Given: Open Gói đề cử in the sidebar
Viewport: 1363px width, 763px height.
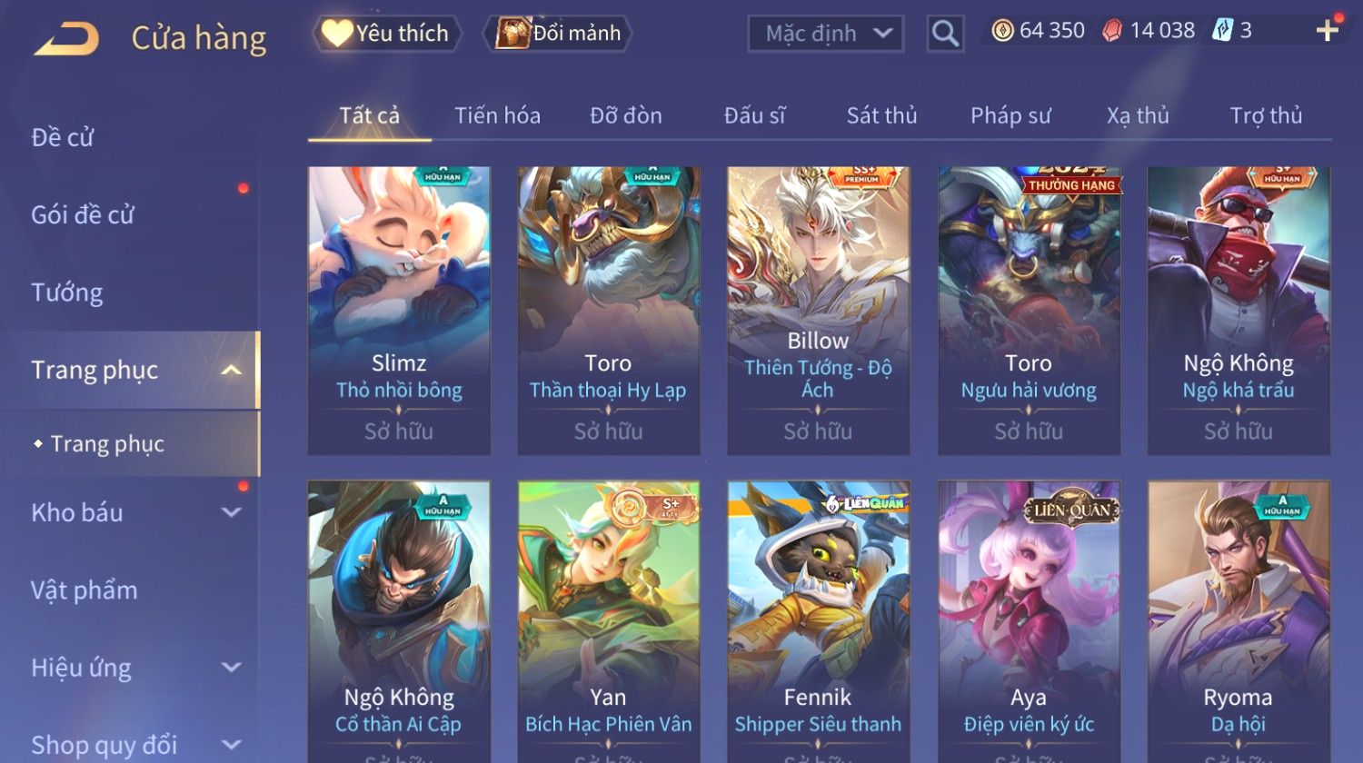Looking at the screenshot, I should [x=83, y=215].
